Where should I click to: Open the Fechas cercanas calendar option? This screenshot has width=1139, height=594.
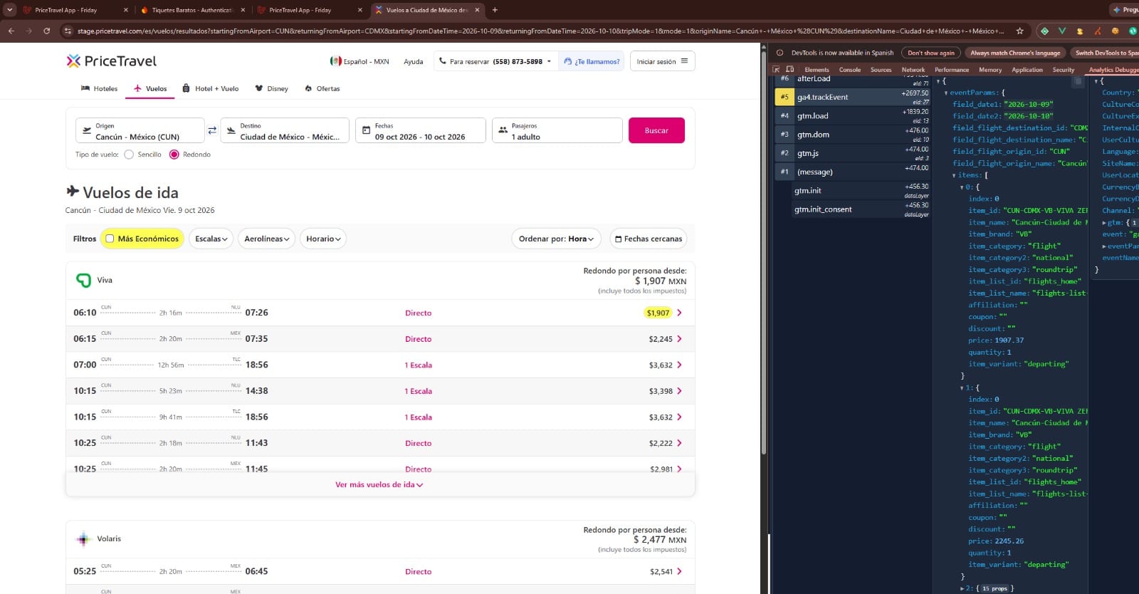coord(649,239)
